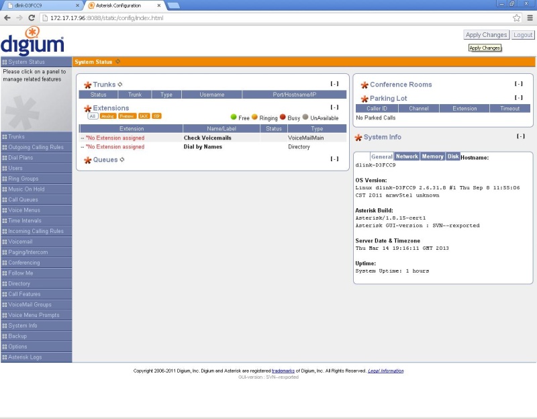
Task: Open the trademarks link in the footer
Action: coord(283,371)
